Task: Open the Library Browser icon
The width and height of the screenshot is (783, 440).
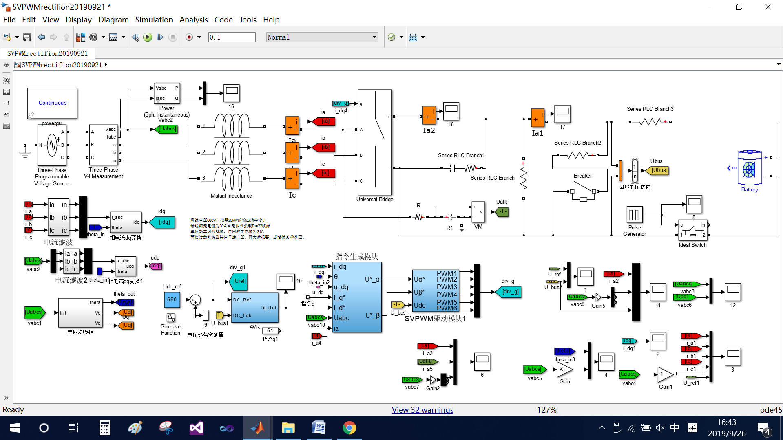Action: click(x=80, y=37)
